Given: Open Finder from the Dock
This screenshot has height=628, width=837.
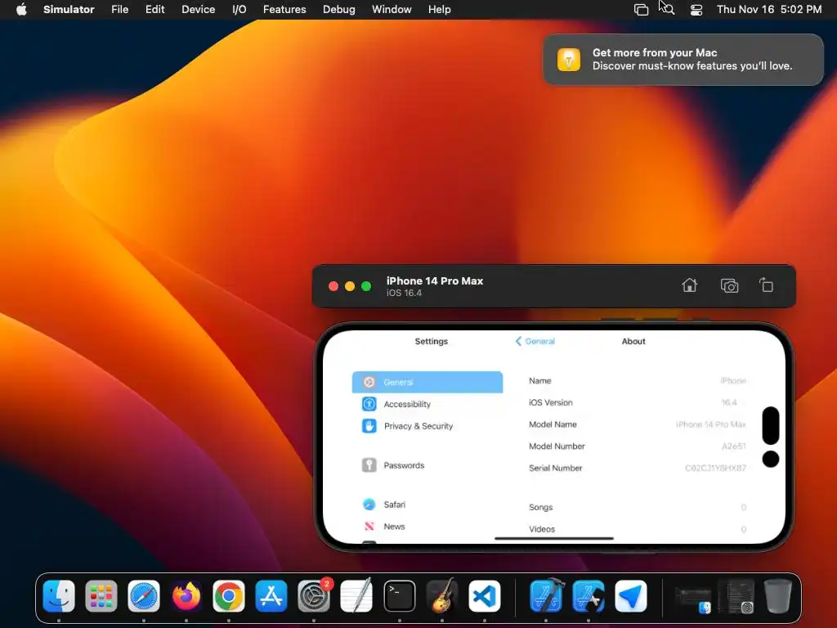Looking at the screenshot, I should [x=59, y=596].
